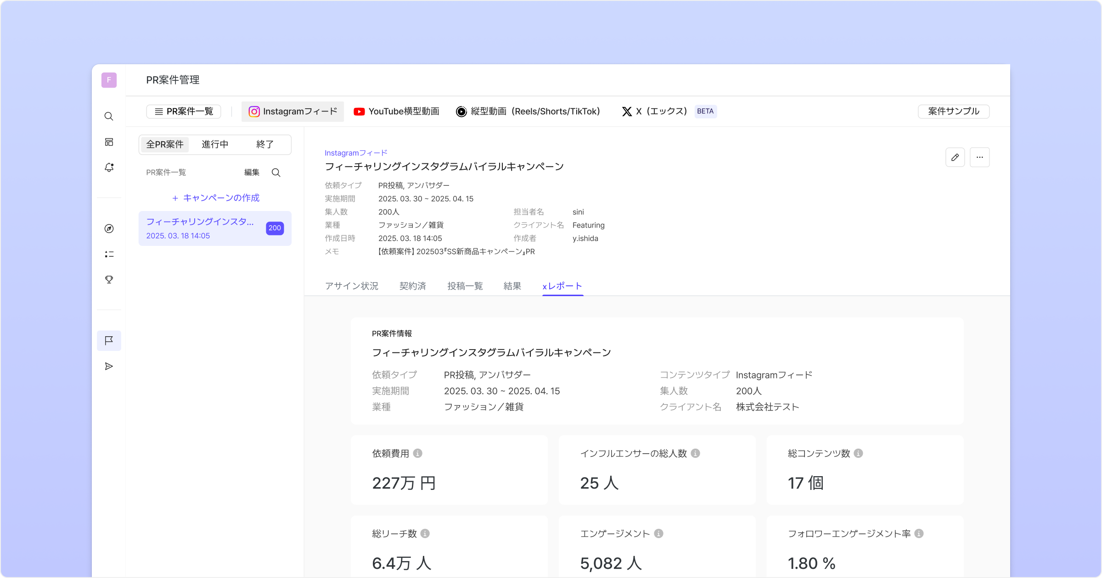Screen dimensions: 1102x578
Task: Click the キャンペーンの作成 link
Action: (x=215, y=198)
